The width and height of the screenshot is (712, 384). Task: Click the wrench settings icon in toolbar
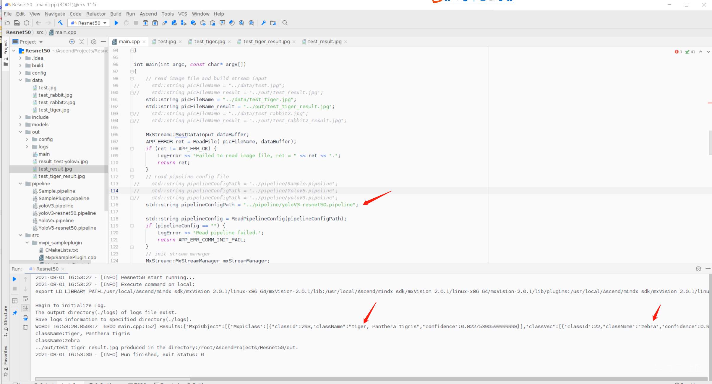[263, 23]
